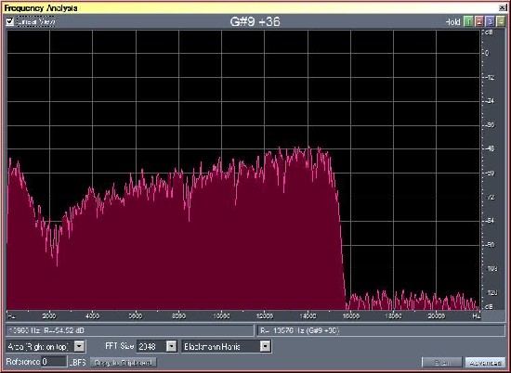This screenshot has height=373, width=511.
Task: Click the yellow Hold 4 button
Action: pos(500,22)
